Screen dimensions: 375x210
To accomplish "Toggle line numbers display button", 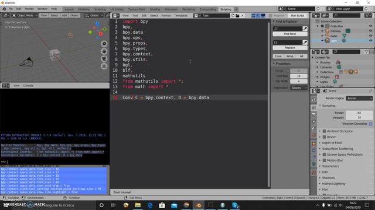I will (253, 16).
